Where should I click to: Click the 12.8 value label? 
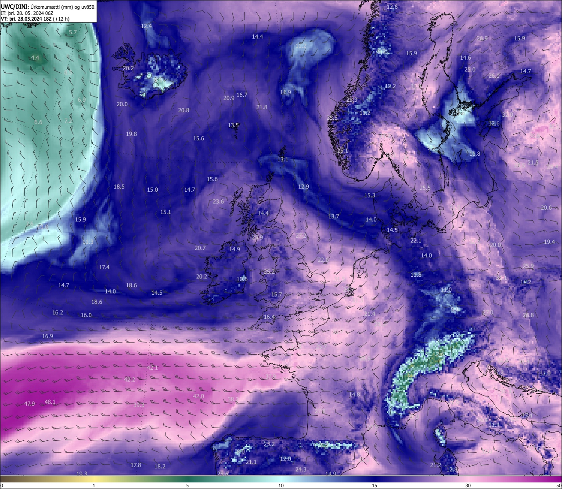[452, 469]
